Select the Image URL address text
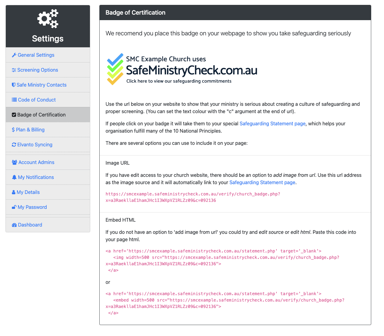Viewport: 384px width, 336px height. (x=193, y=197)
